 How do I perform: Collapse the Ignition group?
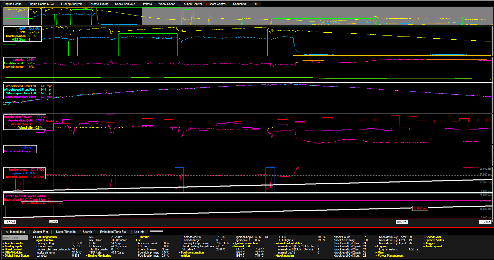(184, 256)
